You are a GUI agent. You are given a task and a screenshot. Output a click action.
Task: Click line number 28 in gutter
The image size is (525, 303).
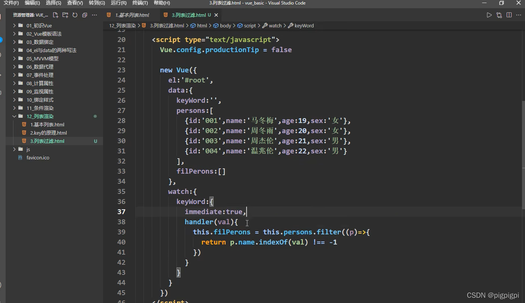(x=121, y=120)
